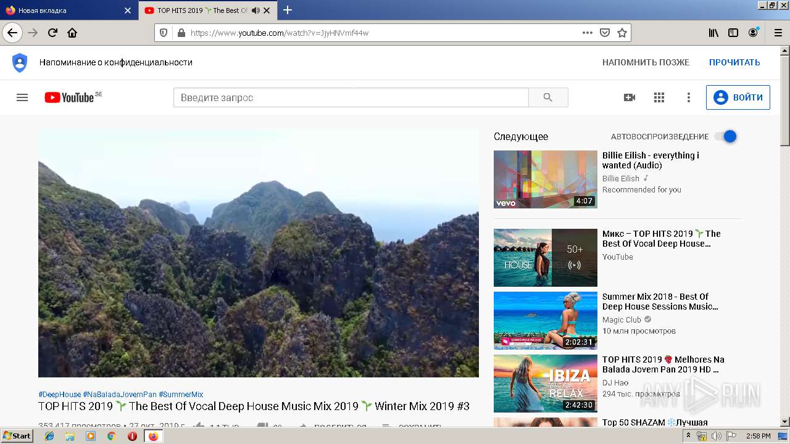Toggle the 'АВТОВОСПРОИЗВЕДЕНИЕ' autoplay switch
This screenshot has width=790, height=444.
pos(726,136)
